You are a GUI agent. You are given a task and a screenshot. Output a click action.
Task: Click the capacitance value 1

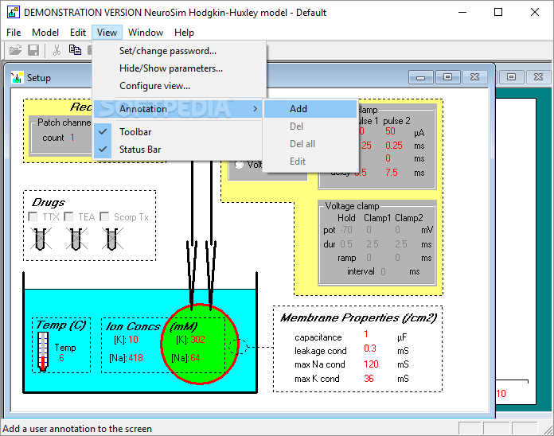pyautogui.click(x=366, y=334)
